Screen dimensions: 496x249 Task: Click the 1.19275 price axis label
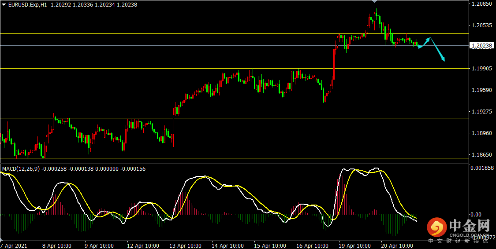click(x=482, y=111)
